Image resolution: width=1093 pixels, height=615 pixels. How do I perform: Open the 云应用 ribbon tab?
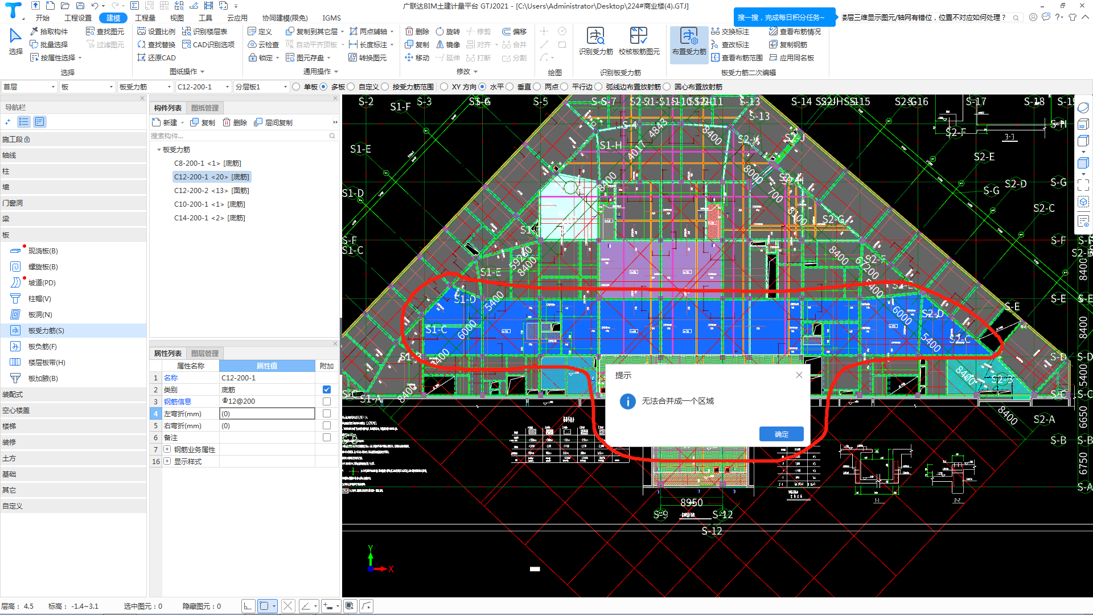(x=237, y=18)
